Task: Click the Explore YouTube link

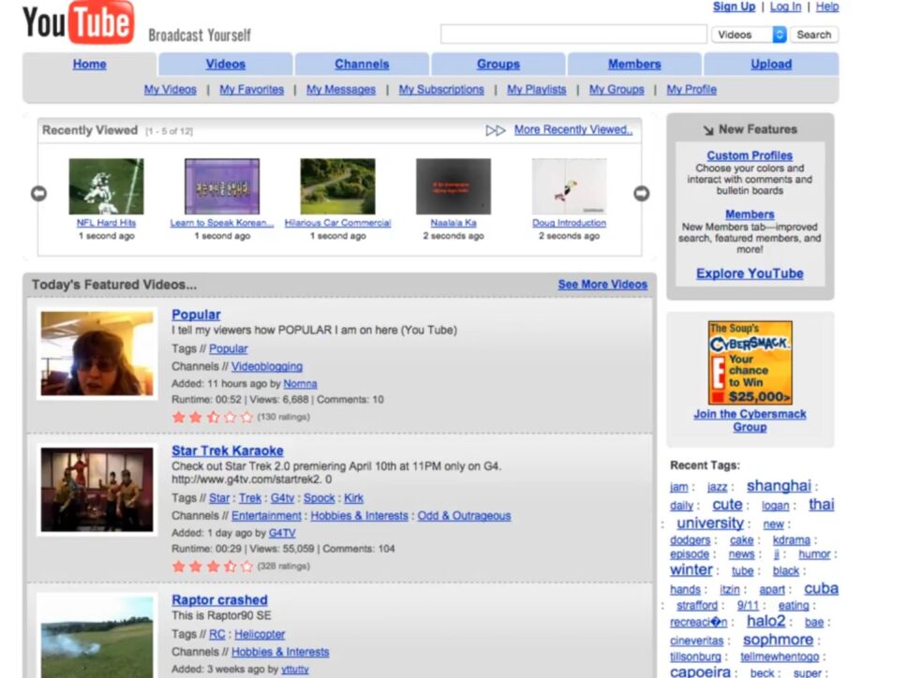Action: [750, 273]
